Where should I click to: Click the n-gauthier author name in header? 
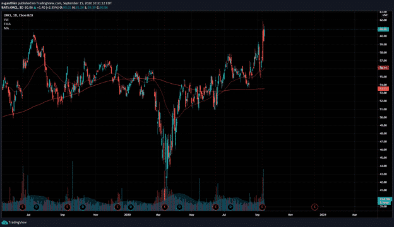(x=9, y=3)
